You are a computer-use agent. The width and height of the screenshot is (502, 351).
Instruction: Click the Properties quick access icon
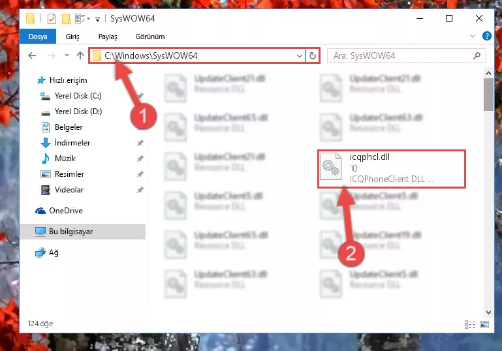51,19
